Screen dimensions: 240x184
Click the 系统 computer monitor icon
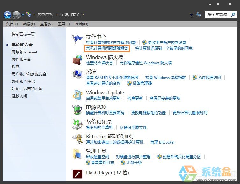(77, 74)
